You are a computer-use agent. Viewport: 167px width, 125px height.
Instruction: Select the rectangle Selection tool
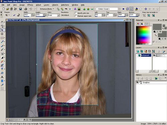click(2, 38)
